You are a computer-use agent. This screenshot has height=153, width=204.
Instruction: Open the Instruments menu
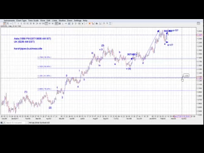tap(9, 20)
